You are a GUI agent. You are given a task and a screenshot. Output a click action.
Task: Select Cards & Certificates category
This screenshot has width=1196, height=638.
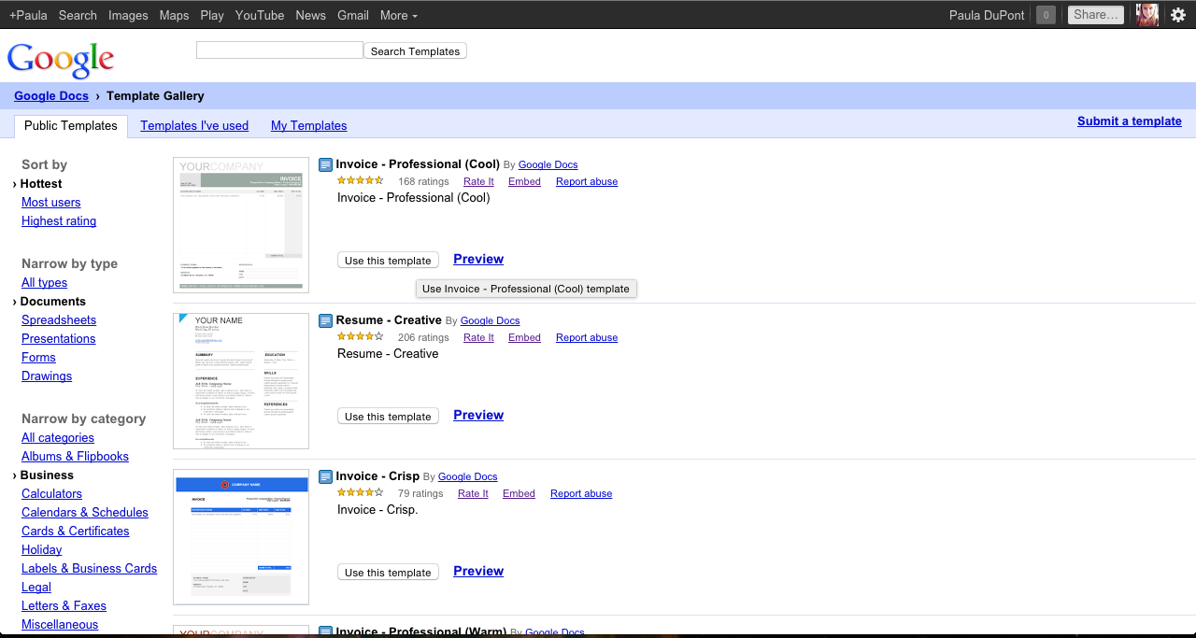[x=76, y=532]
